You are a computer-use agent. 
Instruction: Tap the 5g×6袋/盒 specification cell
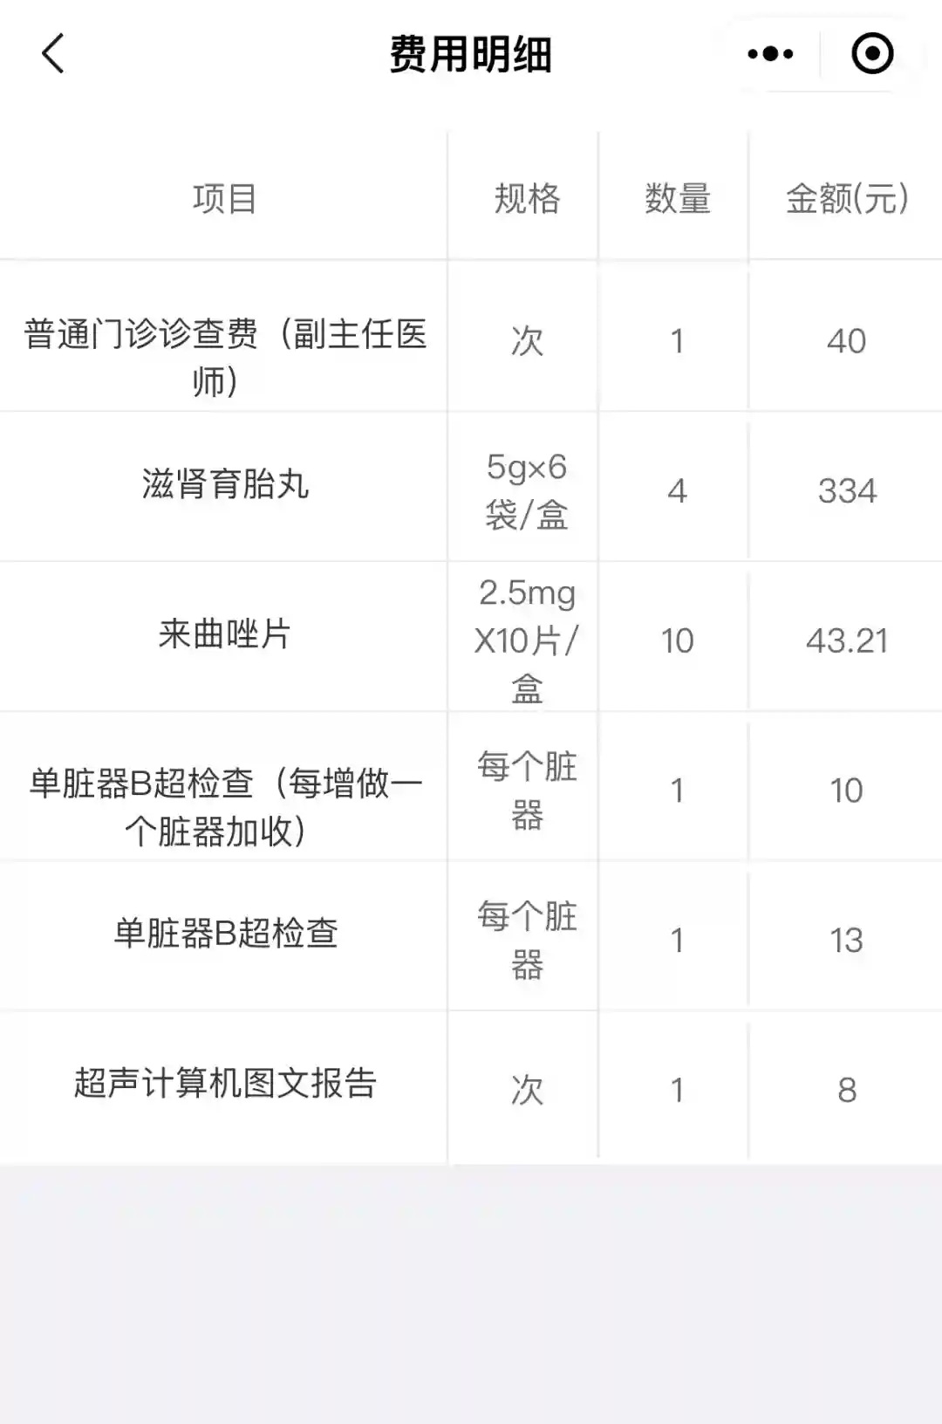[x=527, y=491]
